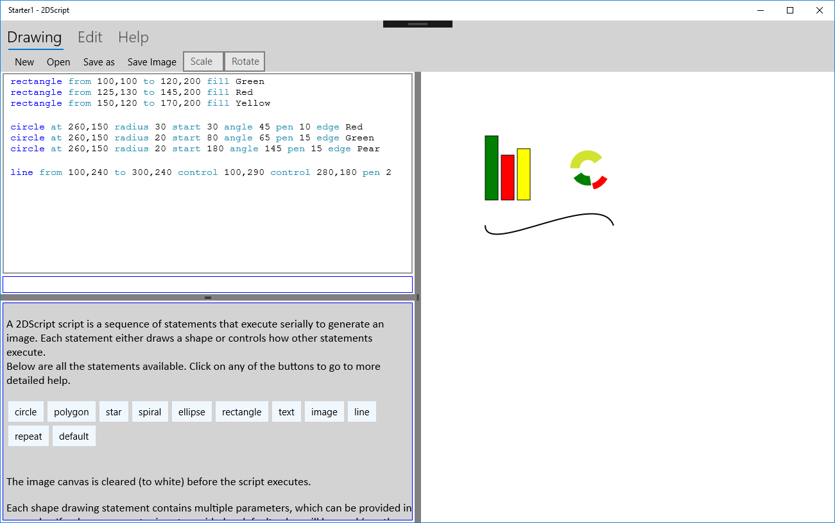The image size is (835, 523).
Task: Click the red bar in the canvas
Action: [x=508, y=178]
